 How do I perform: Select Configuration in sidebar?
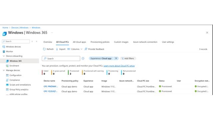point(16,75)
